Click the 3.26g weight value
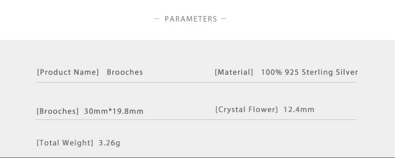Image resolution: width=395 pixels, height=158 pixels. [109, 143]
